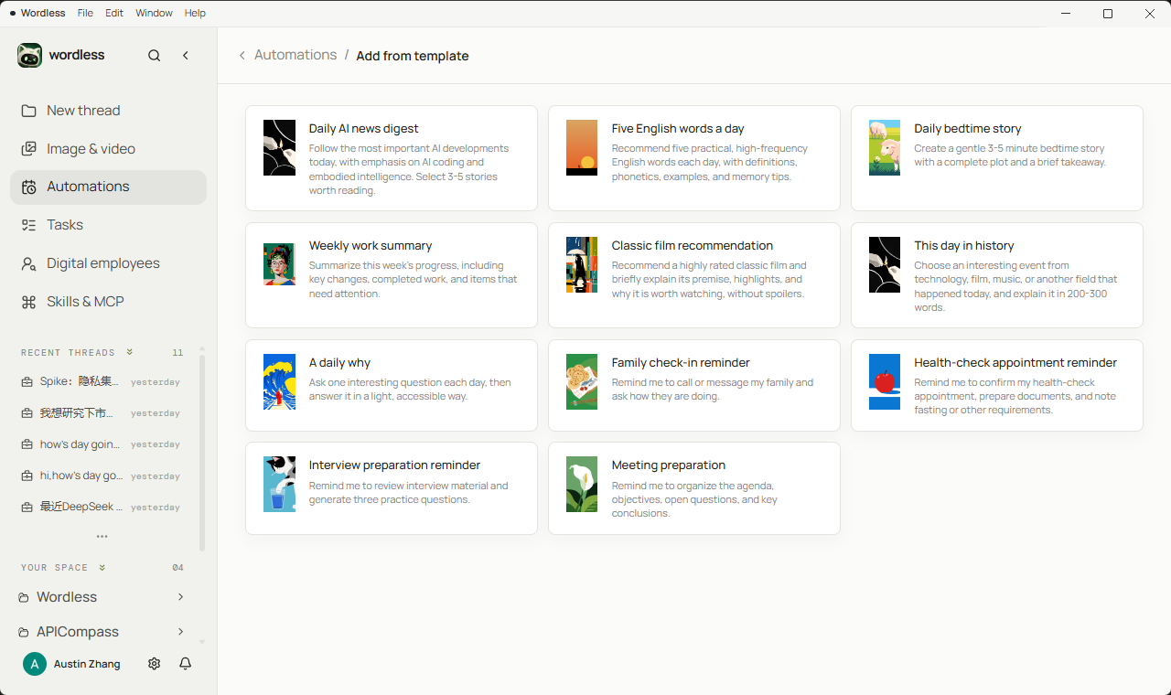Return to Automations via breadcrumb link

[295, 55]
